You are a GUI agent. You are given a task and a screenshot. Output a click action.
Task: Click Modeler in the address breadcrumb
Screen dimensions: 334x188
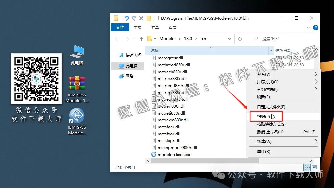click(168, 39)
